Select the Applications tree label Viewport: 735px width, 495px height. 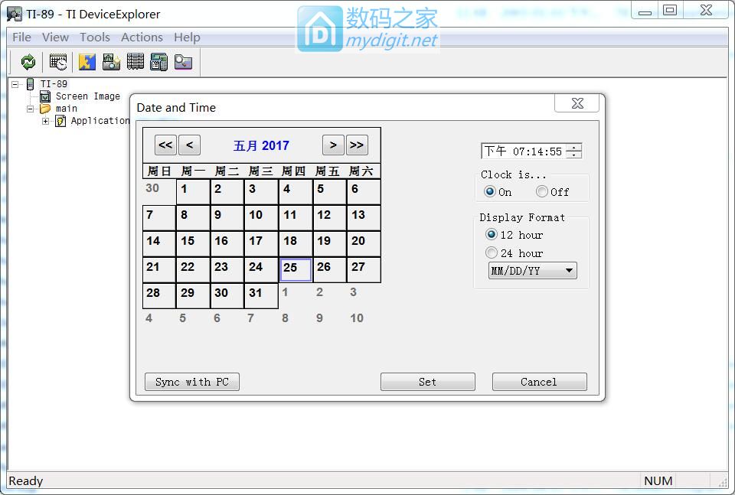(100, 120)
